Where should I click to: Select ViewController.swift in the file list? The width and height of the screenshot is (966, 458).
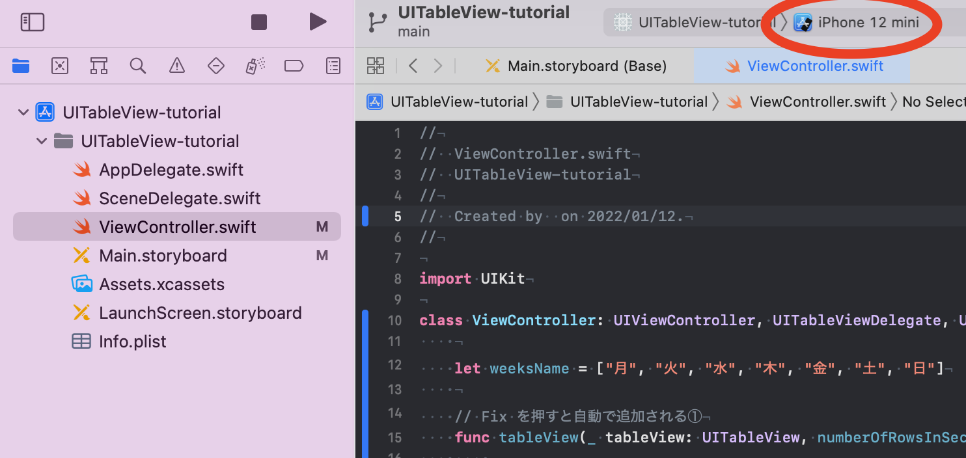point(177,227)
